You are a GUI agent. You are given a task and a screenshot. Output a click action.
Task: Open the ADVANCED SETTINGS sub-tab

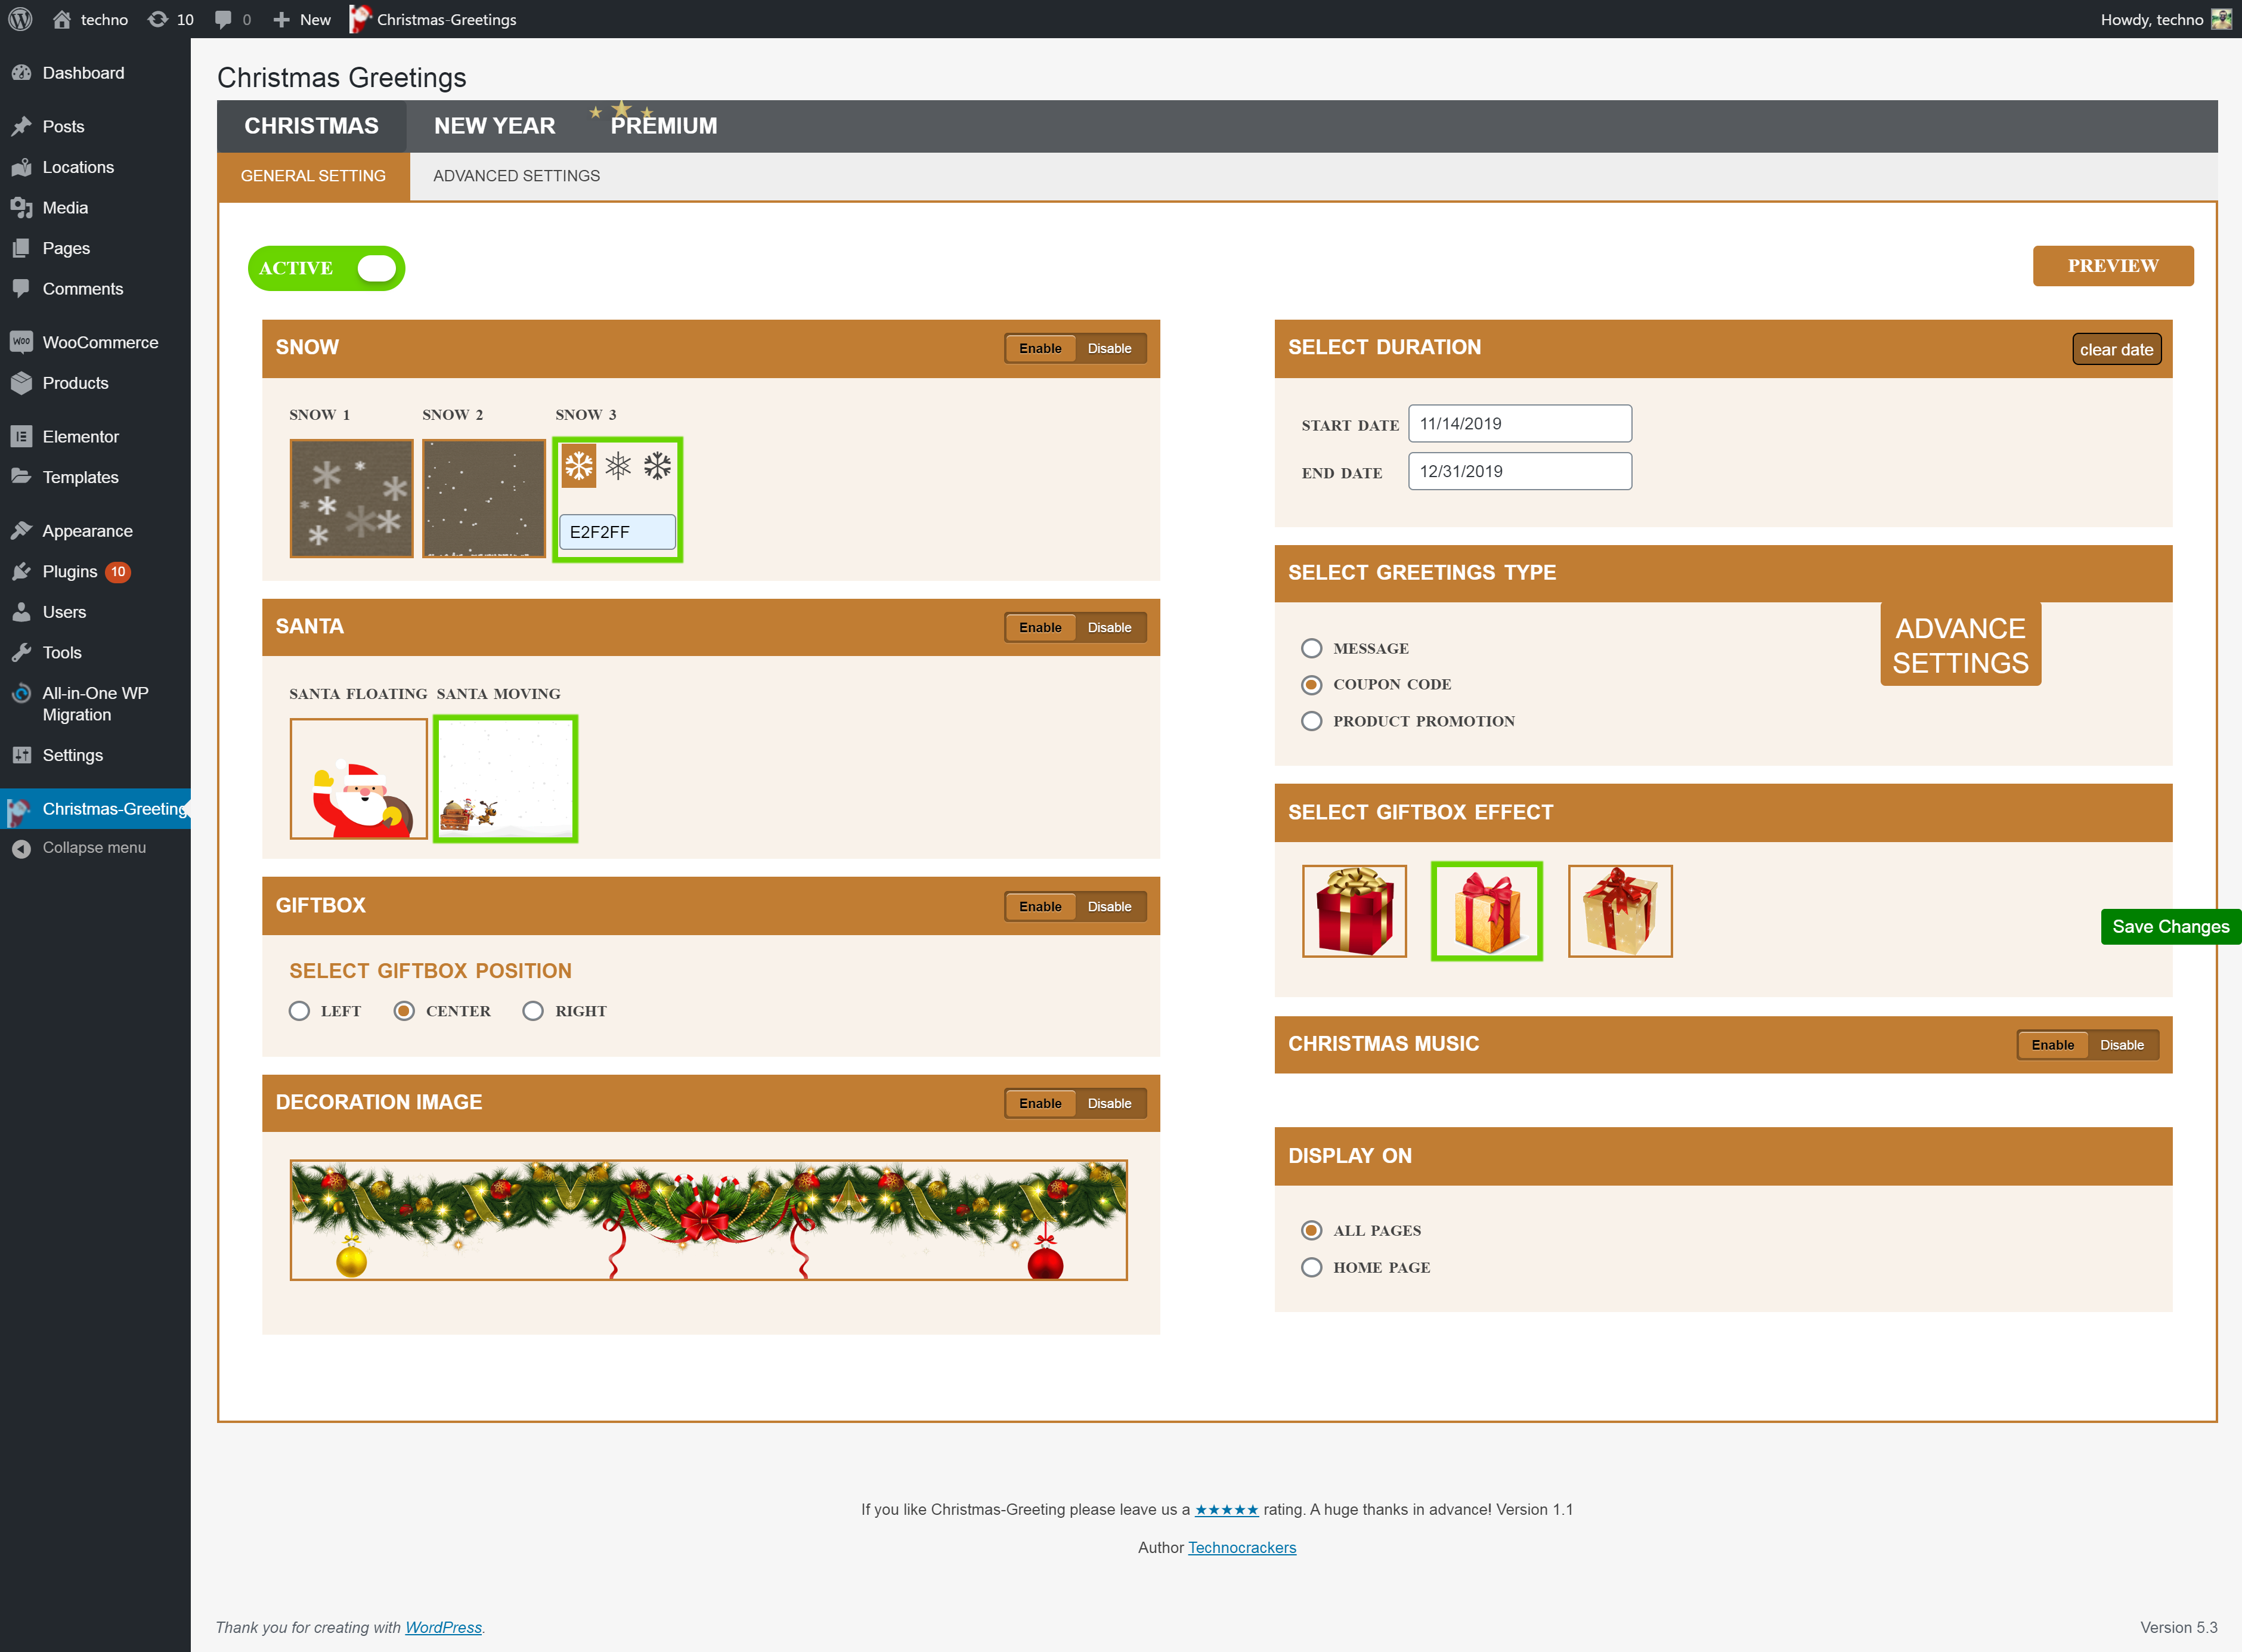517,176
